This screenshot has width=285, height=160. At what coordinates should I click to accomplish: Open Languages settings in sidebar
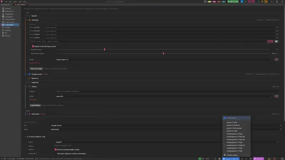coord(10,17)
